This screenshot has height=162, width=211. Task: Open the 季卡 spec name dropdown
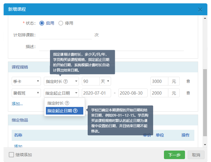26,81
